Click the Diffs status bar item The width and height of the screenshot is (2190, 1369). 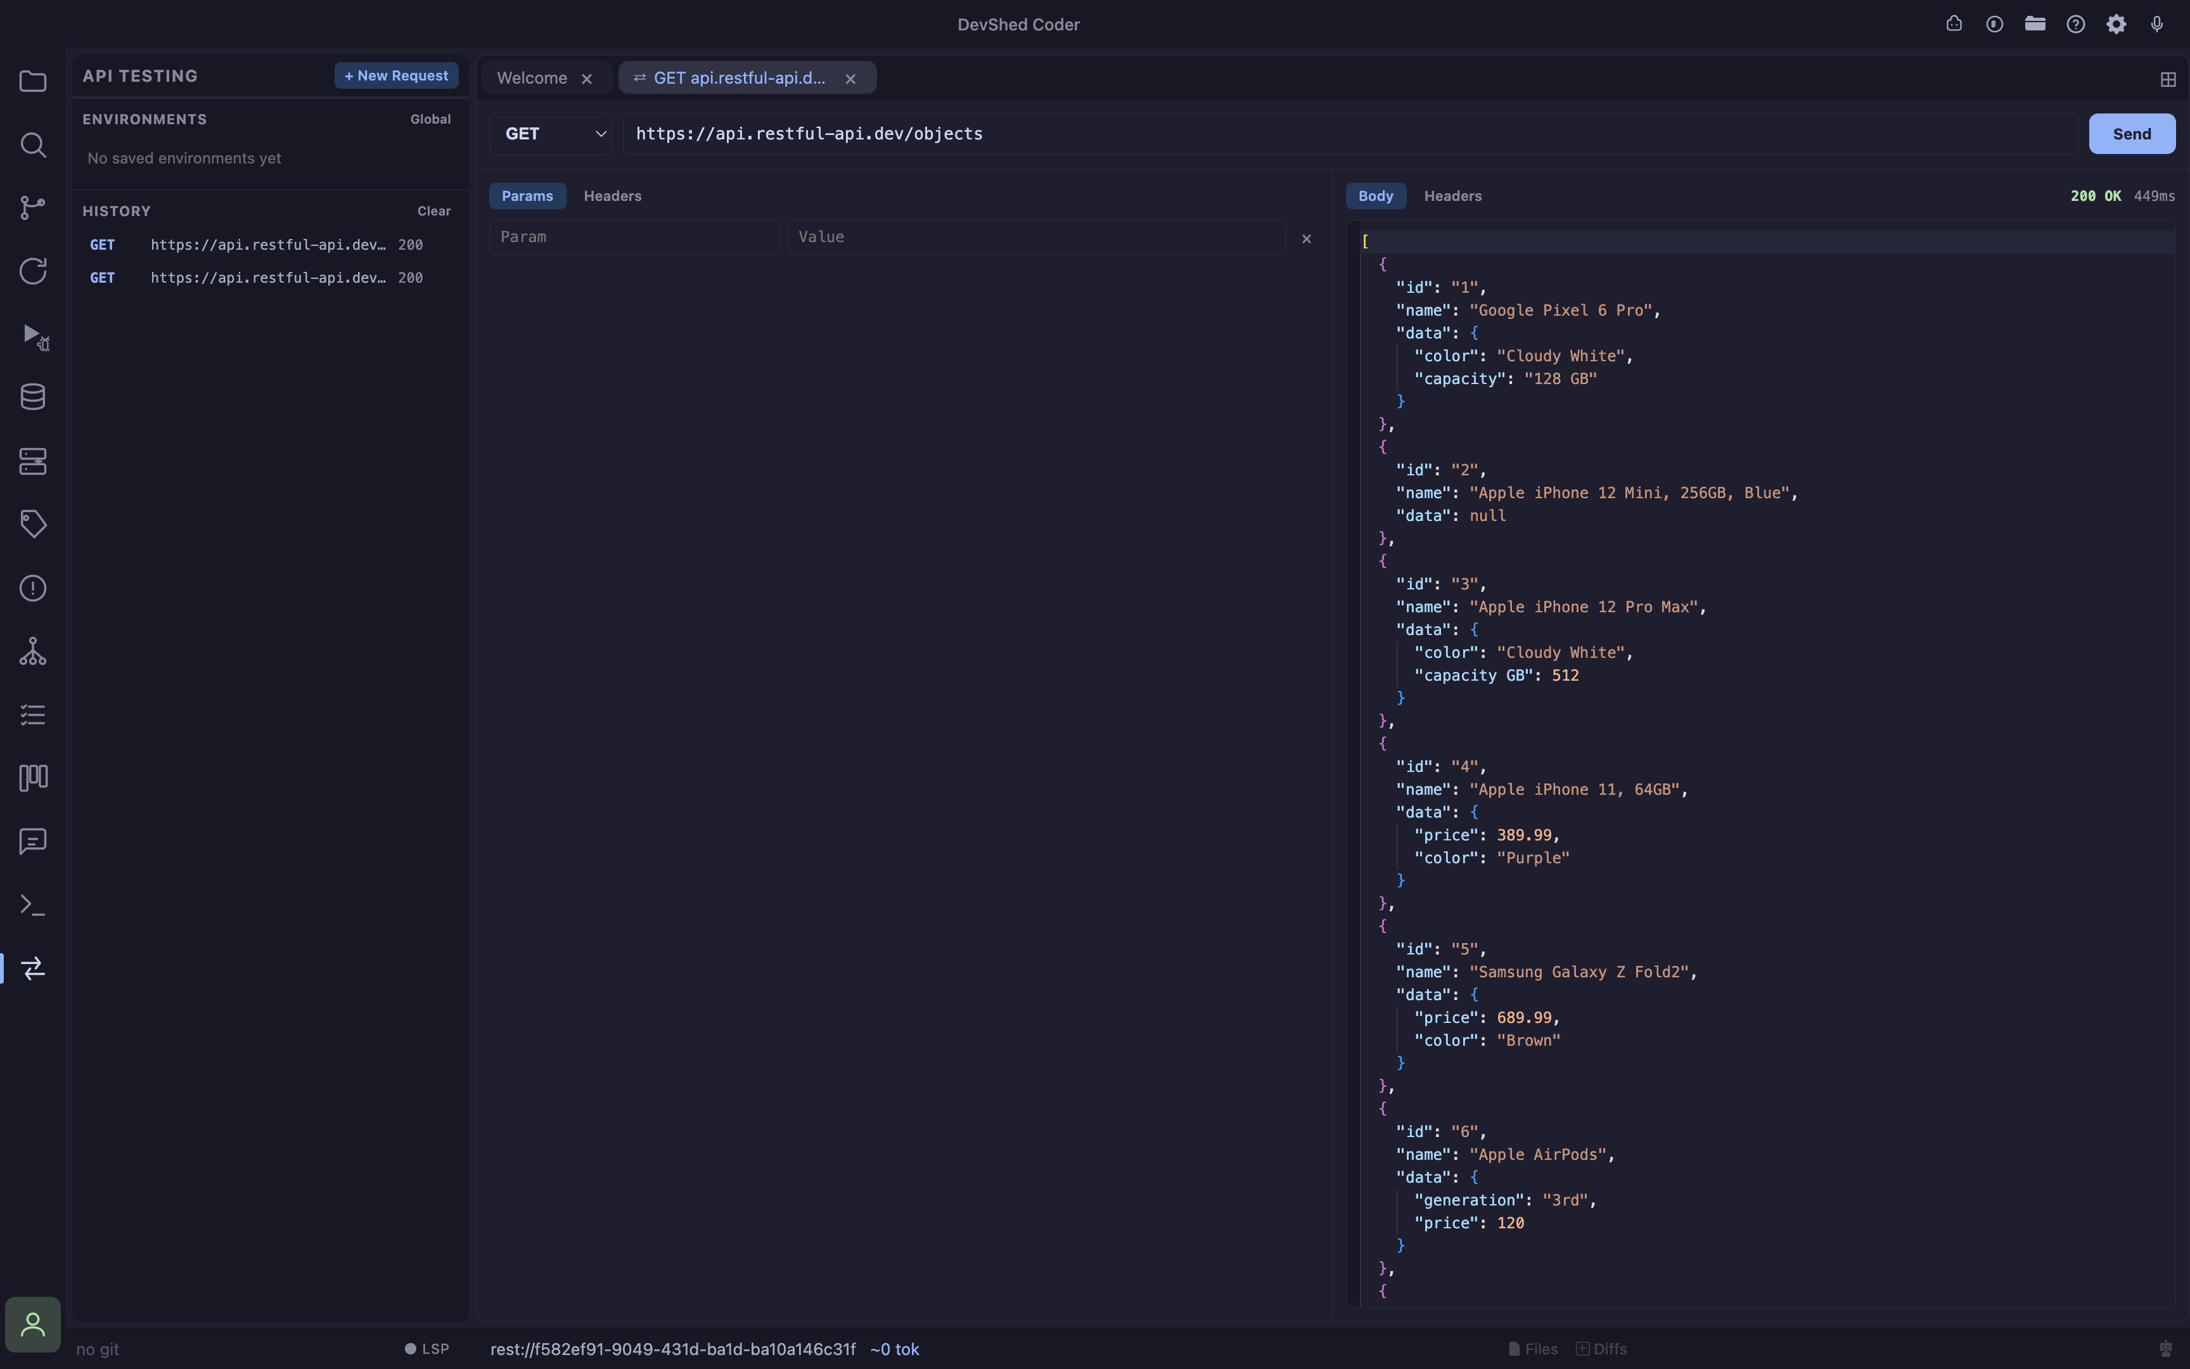tap(1601, 1349)
